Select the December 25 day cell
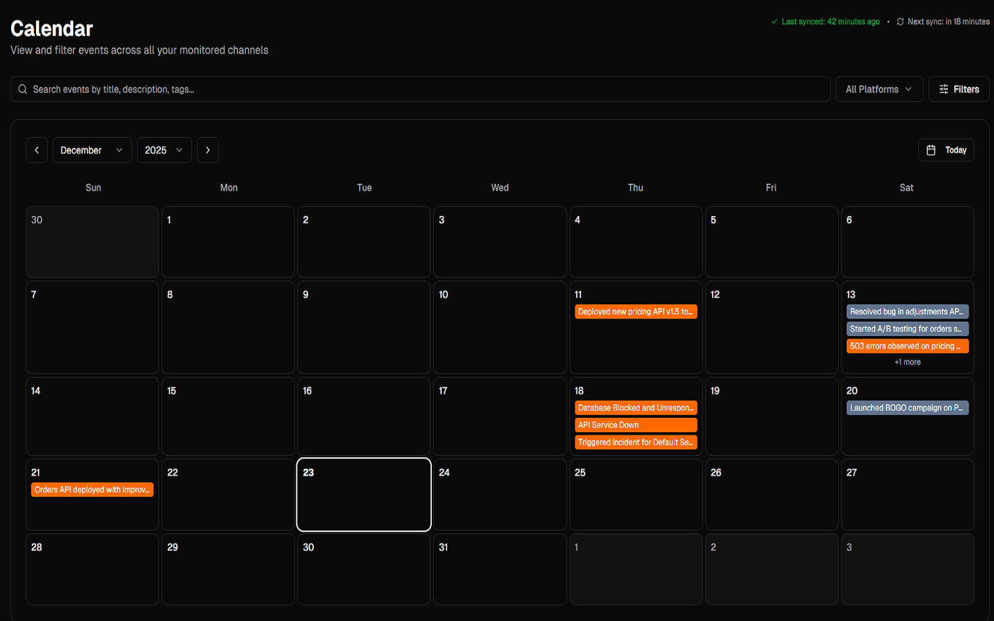 coord(635,495)
